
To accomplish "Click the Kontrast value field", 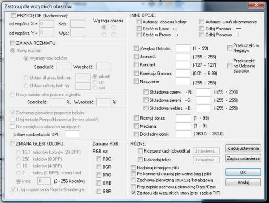I will tap(183, 65).
